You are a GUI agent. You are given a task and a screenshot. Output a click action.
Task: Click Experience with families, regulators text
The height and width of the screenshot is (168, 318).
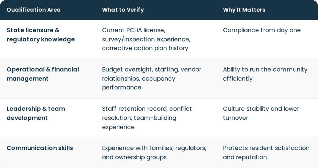[154, 148]
